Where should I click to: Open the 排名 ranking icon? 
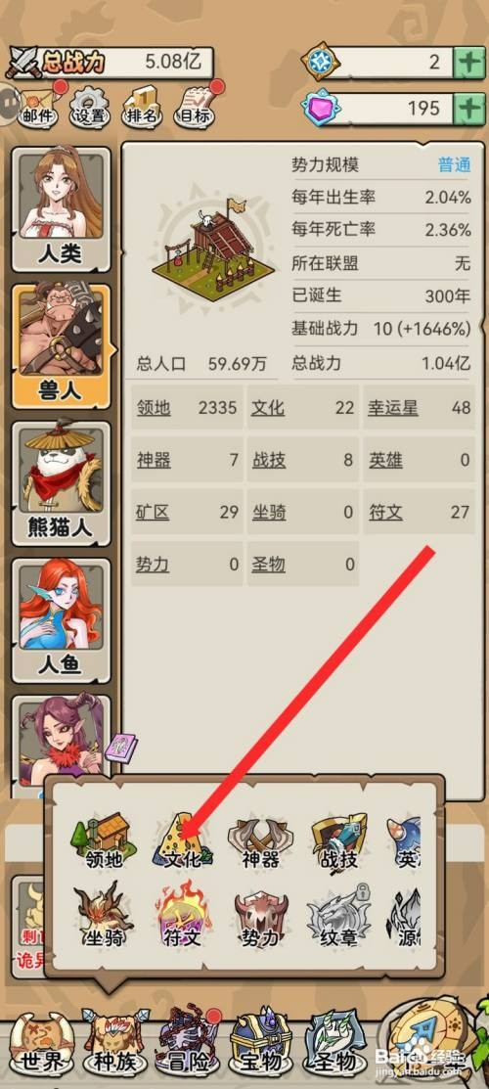(142, 105)
